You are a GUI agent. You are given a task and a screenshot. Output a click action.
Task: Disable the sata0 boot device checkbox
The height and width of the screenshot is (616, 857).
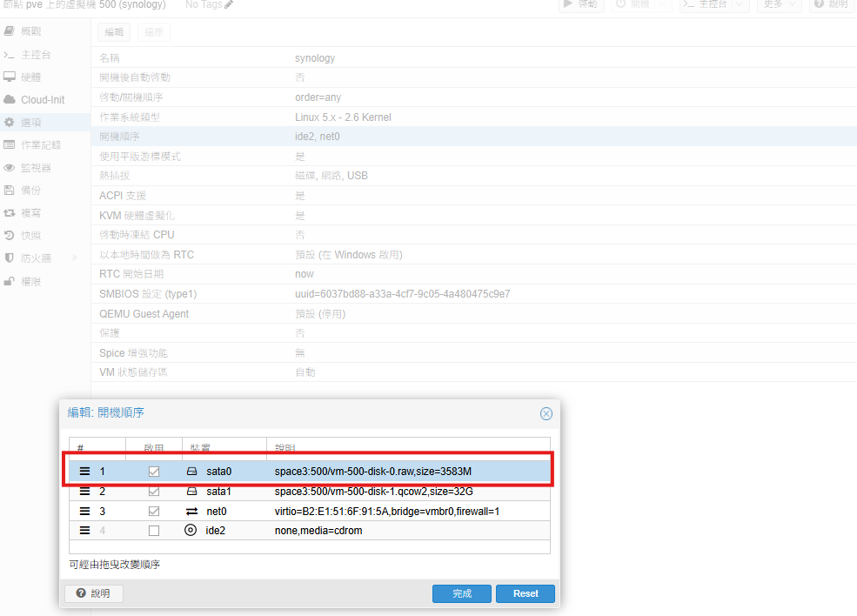(154, 471)
